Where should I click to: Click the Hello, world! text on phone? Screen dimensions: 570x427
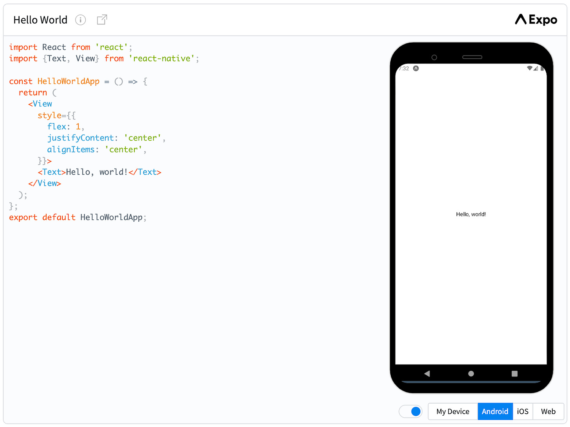471,214
